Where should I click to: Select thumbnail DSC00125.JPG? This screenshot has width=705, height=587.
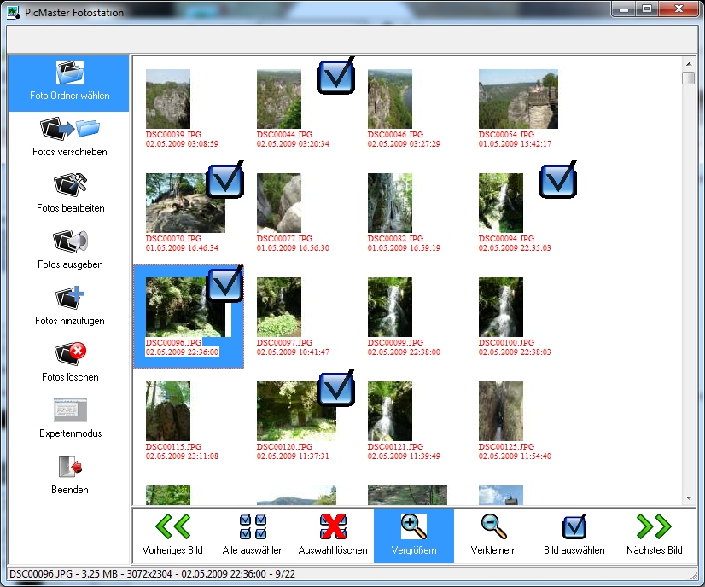pyautogui.click(x=501, y=410)
